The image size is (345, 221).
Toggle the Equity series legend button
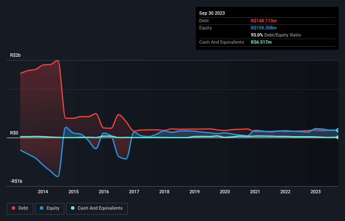coord(50,208)
